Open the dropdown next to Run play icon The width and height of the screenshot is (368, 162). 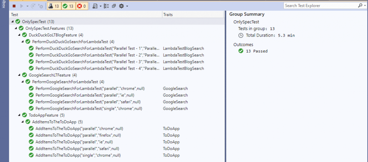pyautogui.click(x=27, y=6)
